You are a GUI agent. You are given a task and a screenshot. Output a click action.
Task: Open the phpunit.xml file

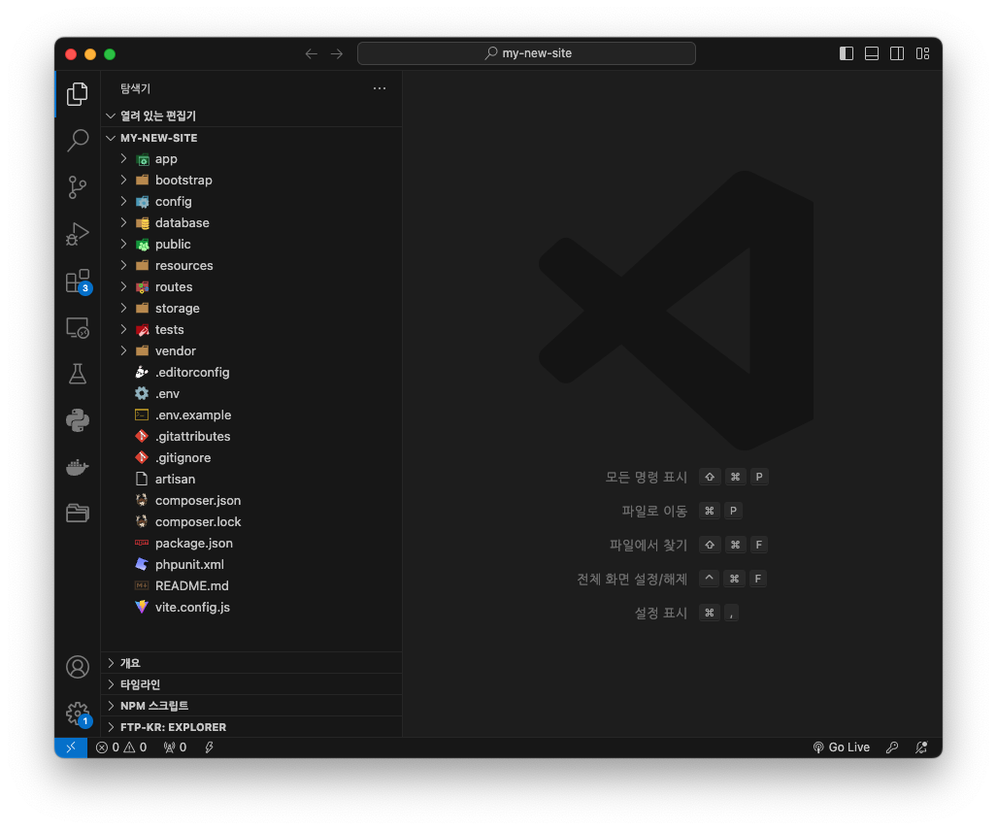click(x=253, y=565)
